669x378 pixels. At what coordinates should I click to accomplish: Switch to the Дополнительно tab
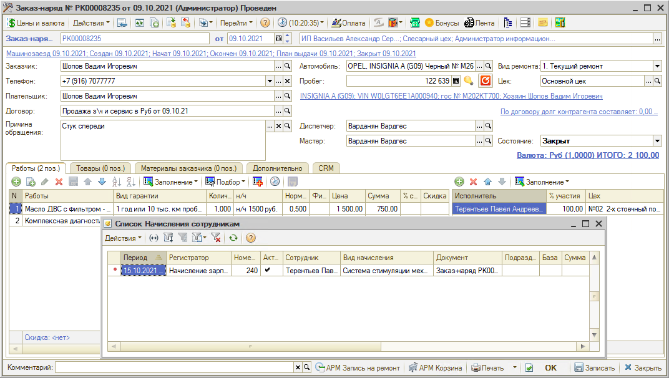tap(278, 168)
